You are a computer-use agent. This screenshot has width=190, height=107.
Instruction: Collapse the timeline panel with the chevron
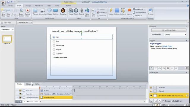(147, 84)
